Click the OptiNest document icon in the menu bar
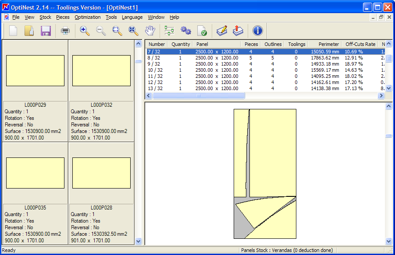The width and height of the screenshot is (395, 255). 7,17
